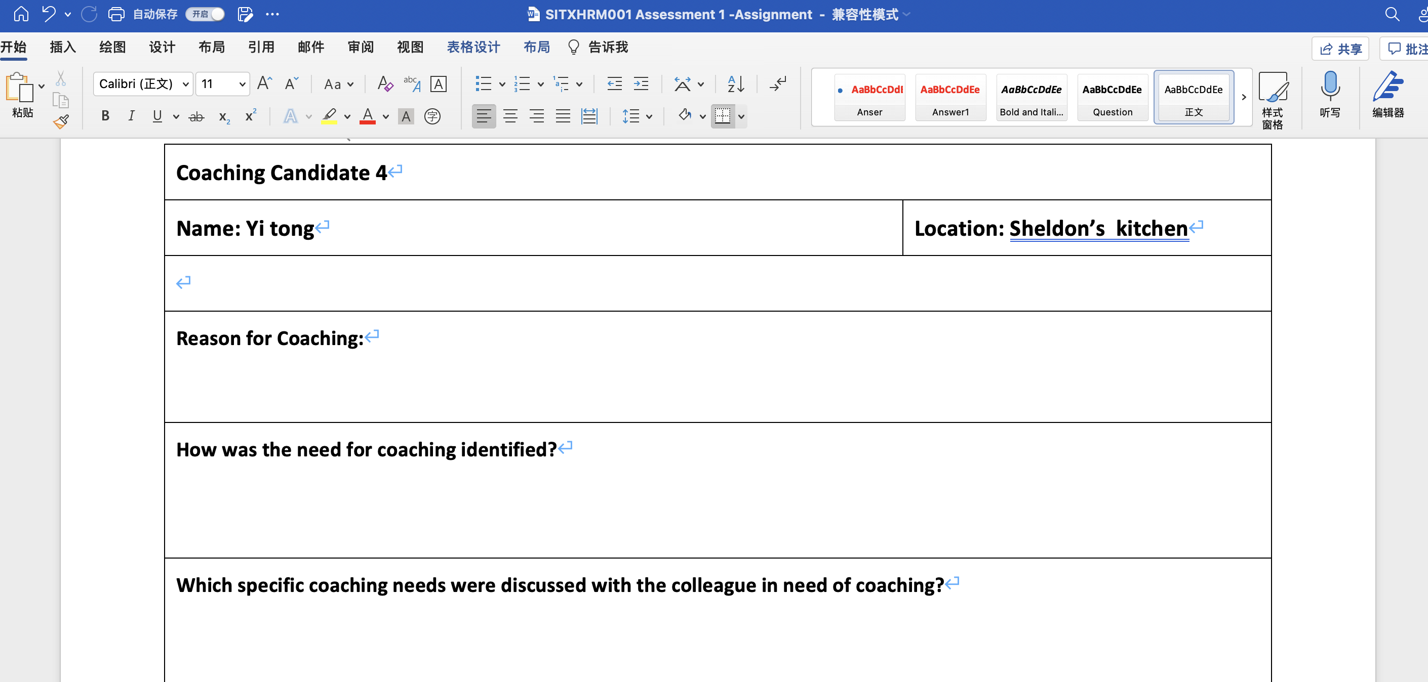Toggle bold formatting

pyautogui.click(x=105, y=116)
